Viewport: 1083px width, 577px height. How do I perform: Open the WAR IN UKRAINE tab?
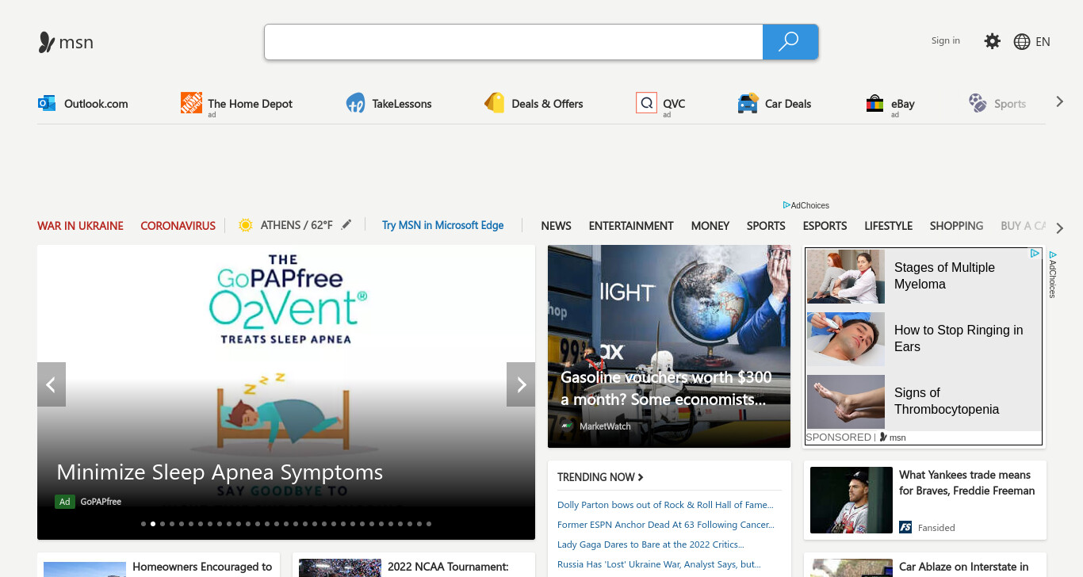coord(80,226)
